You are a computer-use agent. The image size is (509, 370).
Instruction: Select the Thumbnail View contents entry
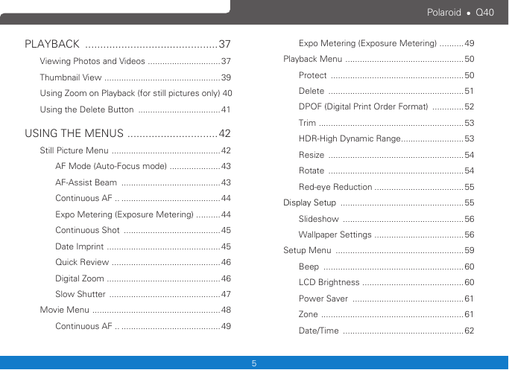[135, 77]
